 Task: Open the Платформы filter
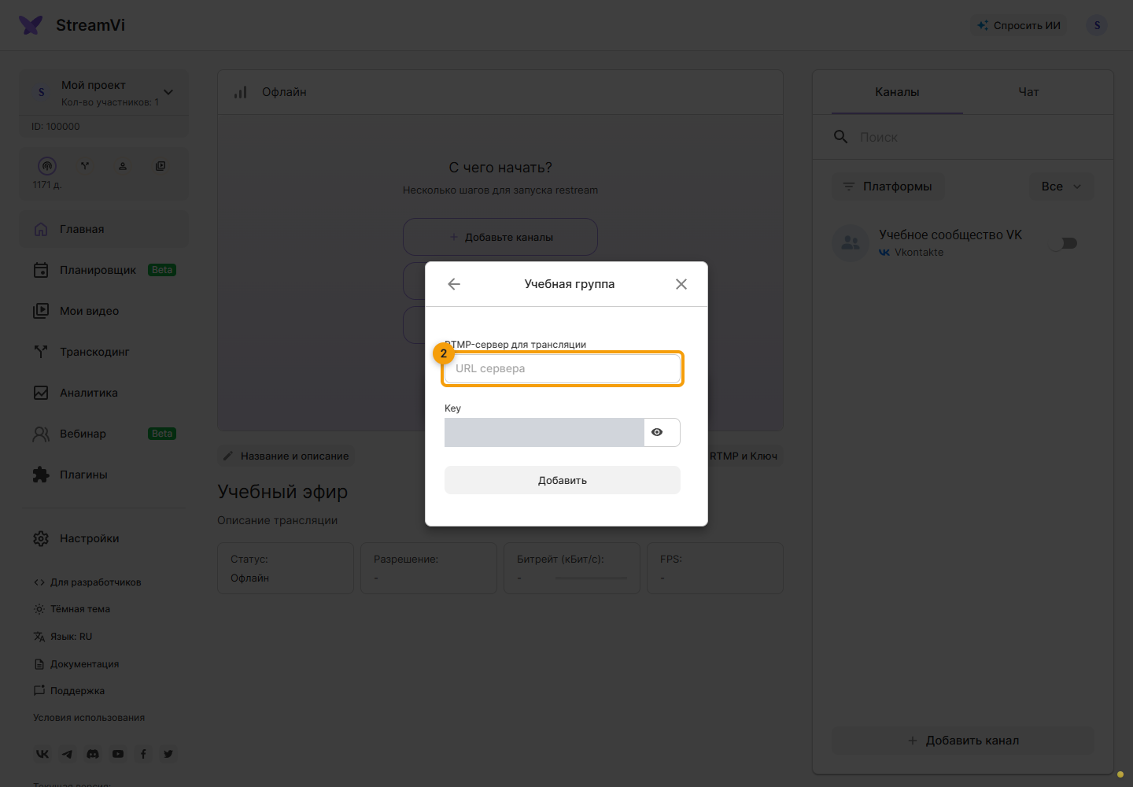coord(888,187)
